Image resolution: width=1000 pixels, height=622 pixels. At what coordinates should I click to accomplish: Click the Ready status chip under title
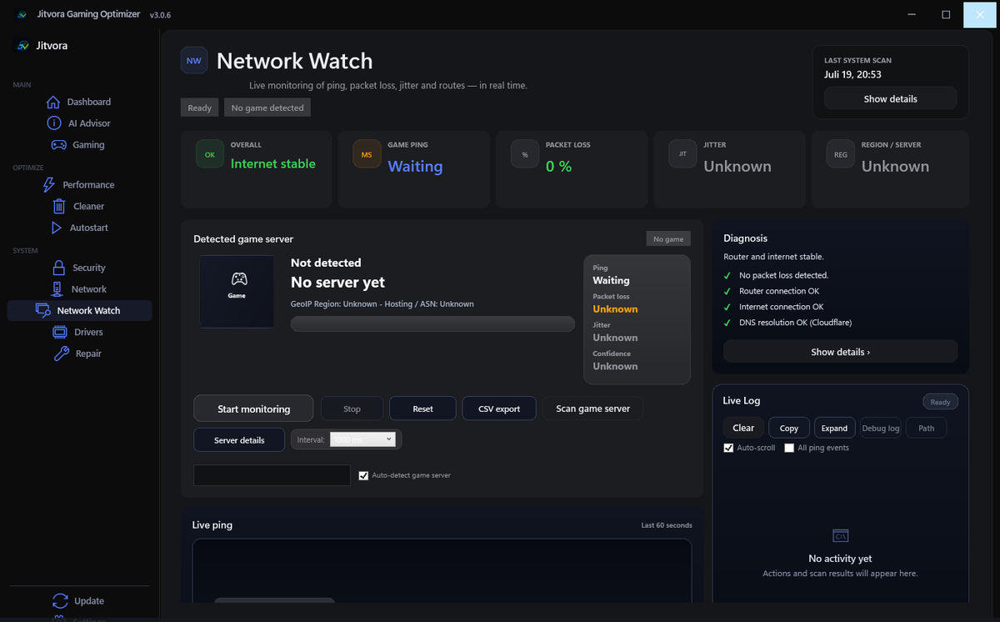coord(199,108)
